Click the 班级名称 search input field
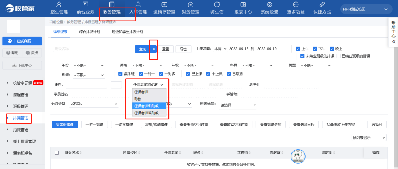This screenshot has width=398, height=169. tap(93, 49)
